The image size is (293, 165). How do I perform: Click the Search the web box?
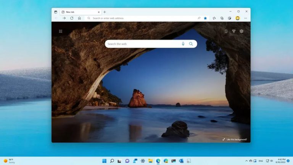tap(151, 44)
